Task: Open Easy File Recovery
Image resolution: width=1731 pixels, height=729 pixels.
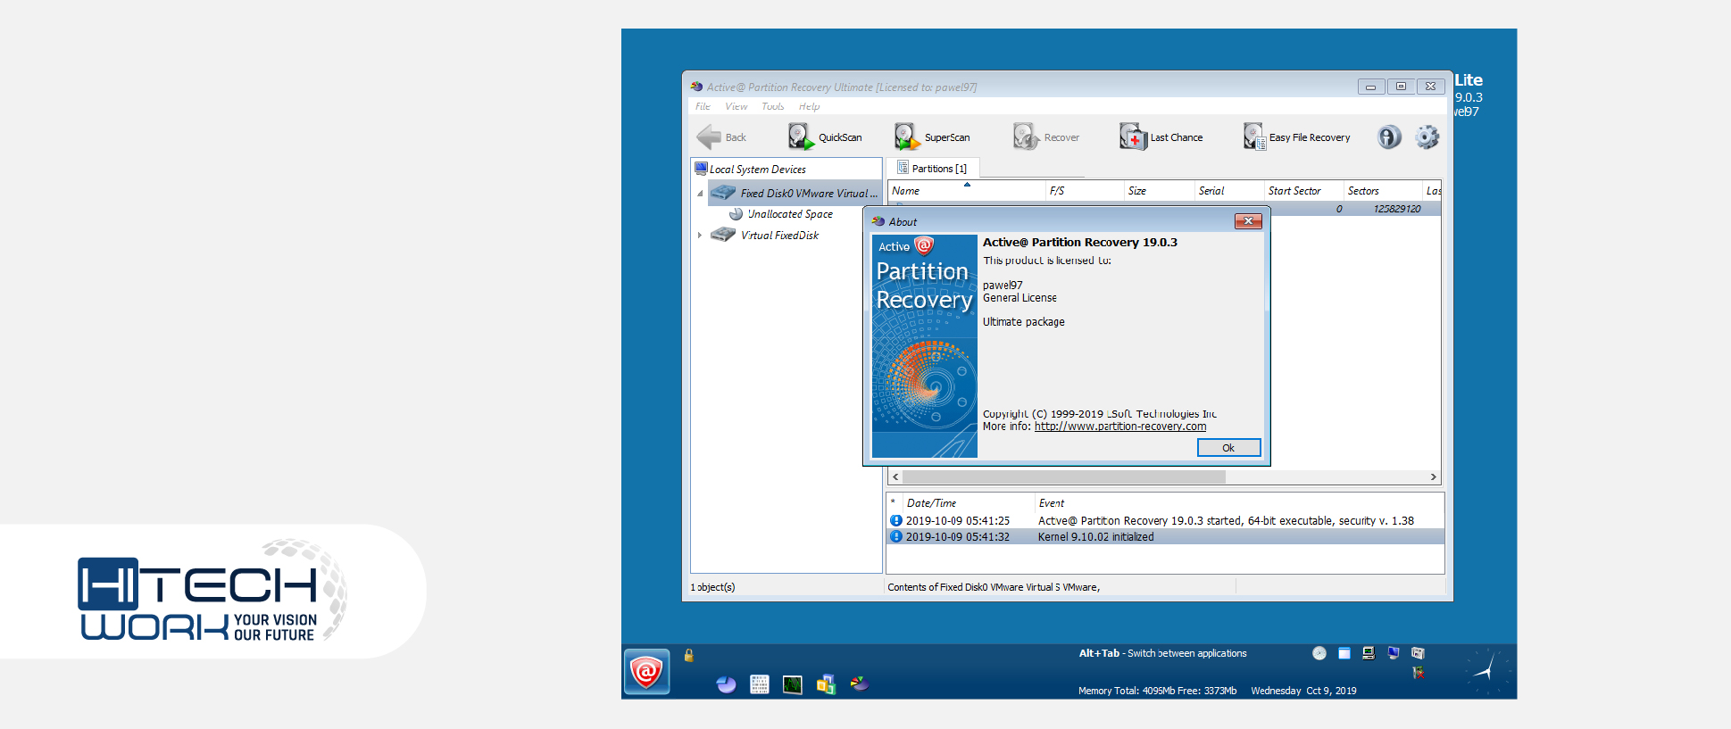Action: (x=1296, y=137)
